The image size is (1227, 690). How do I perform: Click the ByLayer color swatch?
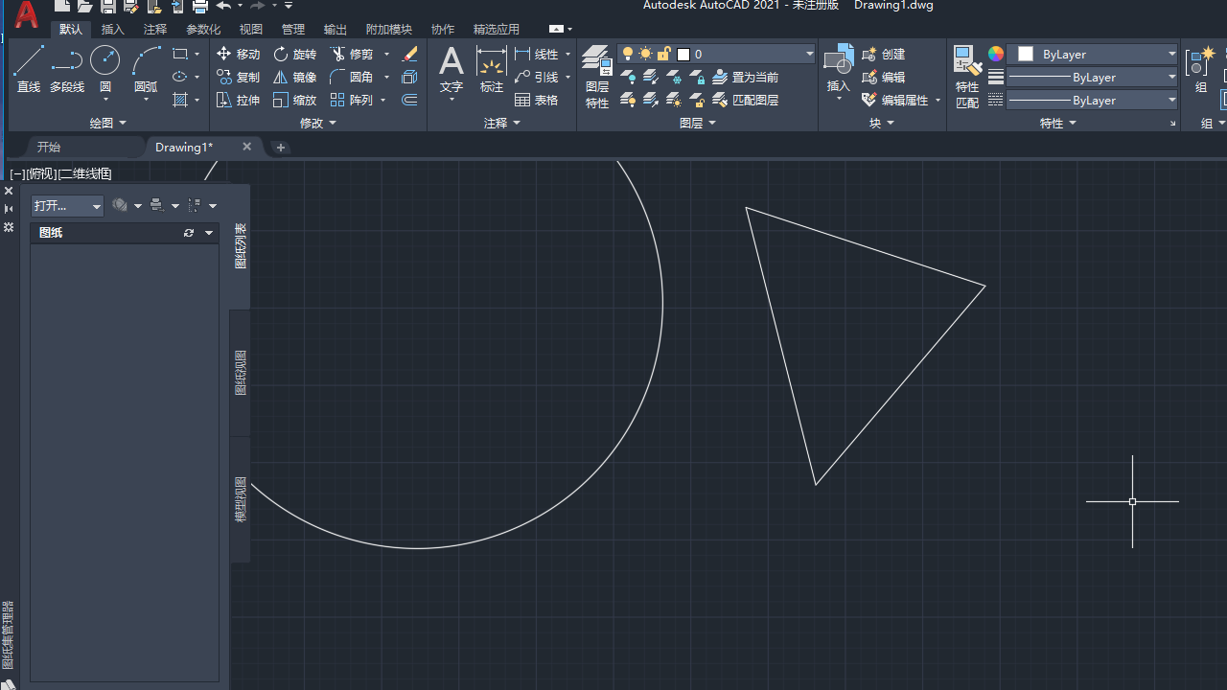coord(1026,54)
